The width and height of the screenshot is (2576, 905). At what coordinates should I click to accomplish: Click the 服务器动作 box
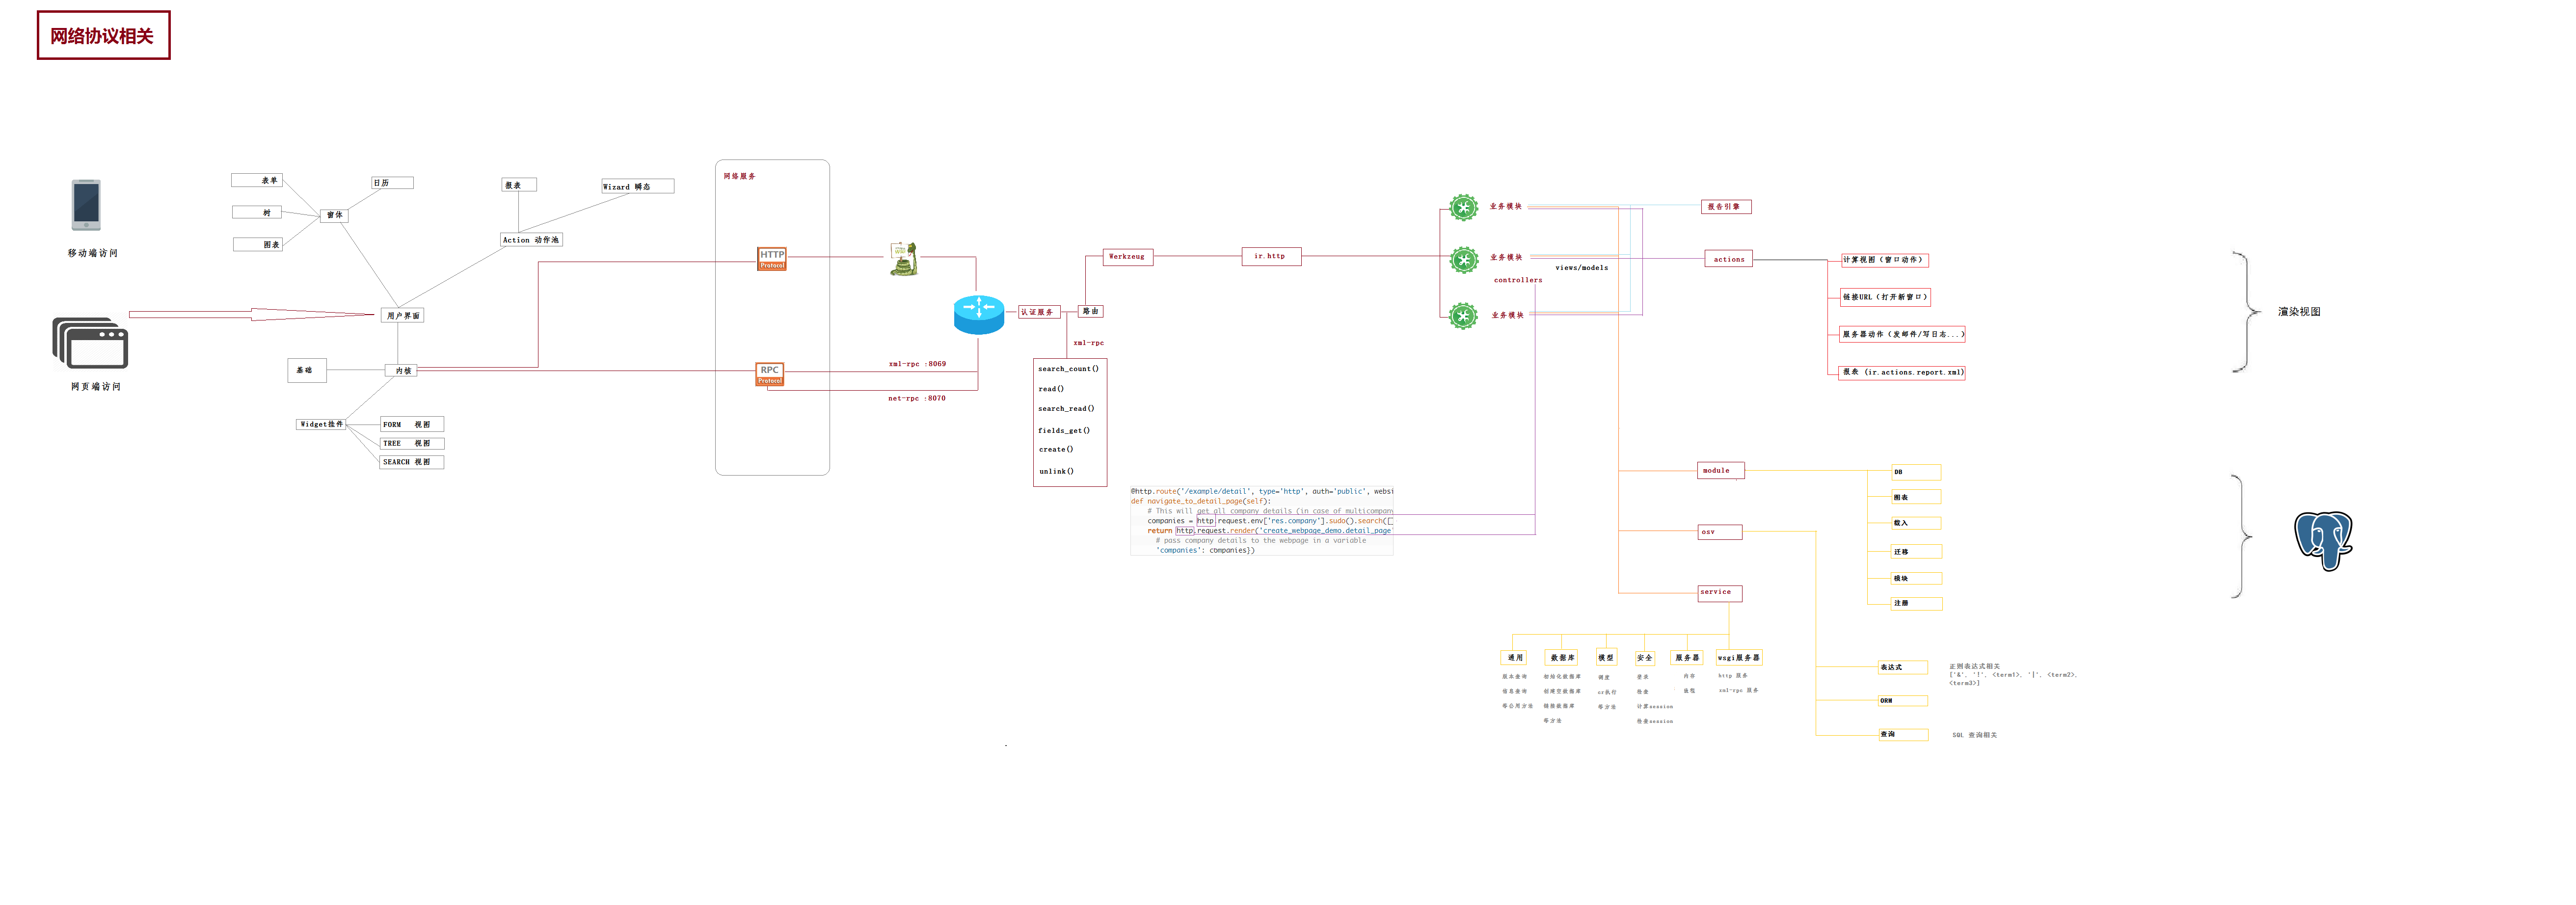1903,334
